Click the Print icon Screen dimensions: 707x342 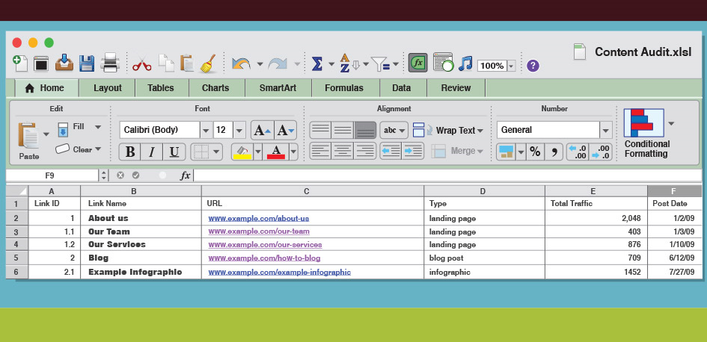[x=110, y=63]
